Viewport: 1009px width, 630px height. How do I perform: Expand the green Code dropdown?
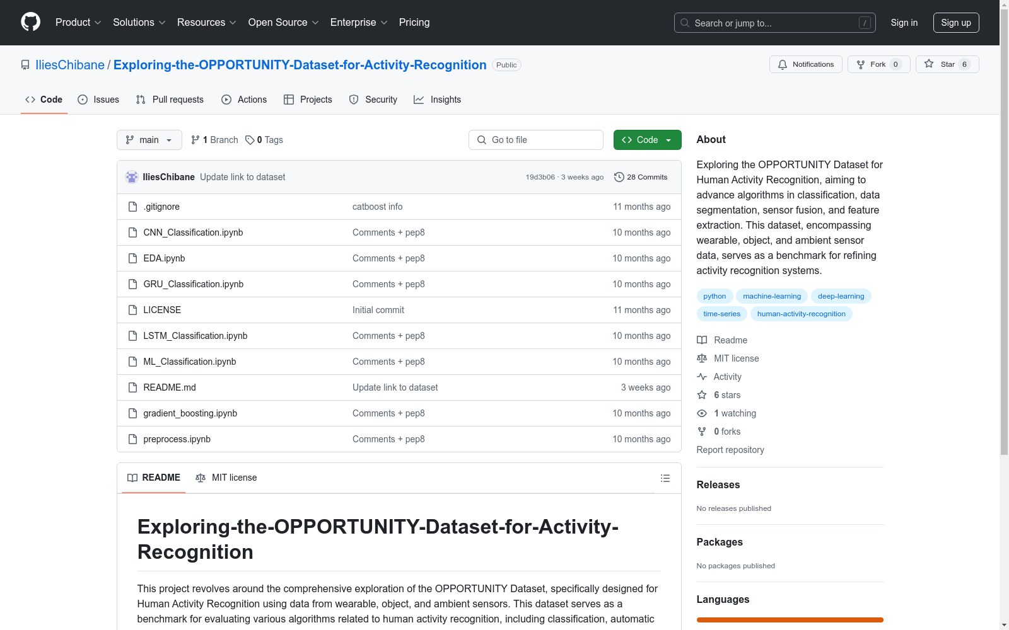(647, 140)
